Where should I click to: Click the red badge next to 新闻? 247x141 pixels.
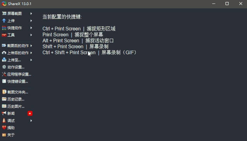30,114
